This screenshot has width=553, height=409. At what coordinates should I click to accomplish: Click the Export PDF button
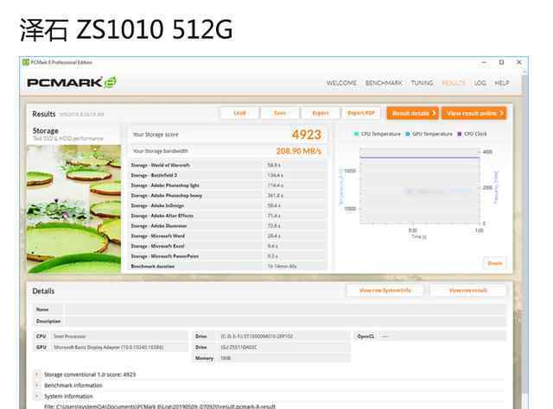(361, 113)
